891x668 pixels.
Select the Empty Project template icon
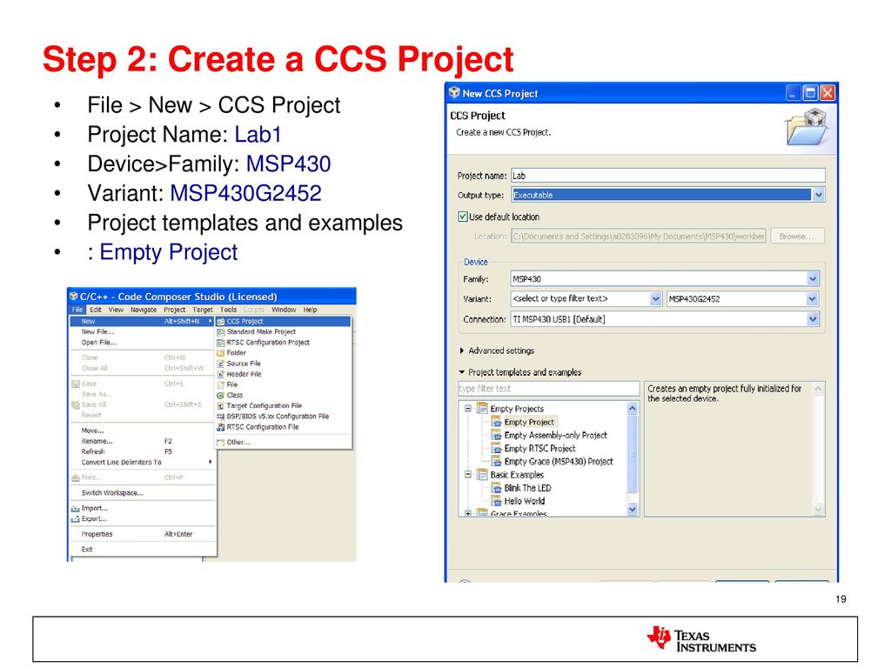496,422
